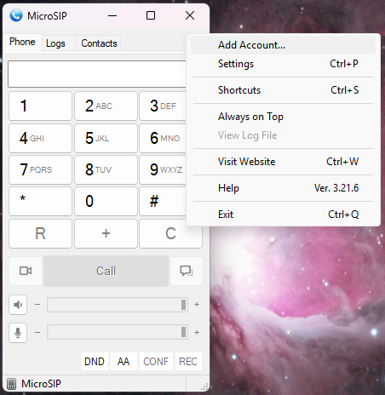Mute the microphone icon
The image size is (385, 395).
18,333
